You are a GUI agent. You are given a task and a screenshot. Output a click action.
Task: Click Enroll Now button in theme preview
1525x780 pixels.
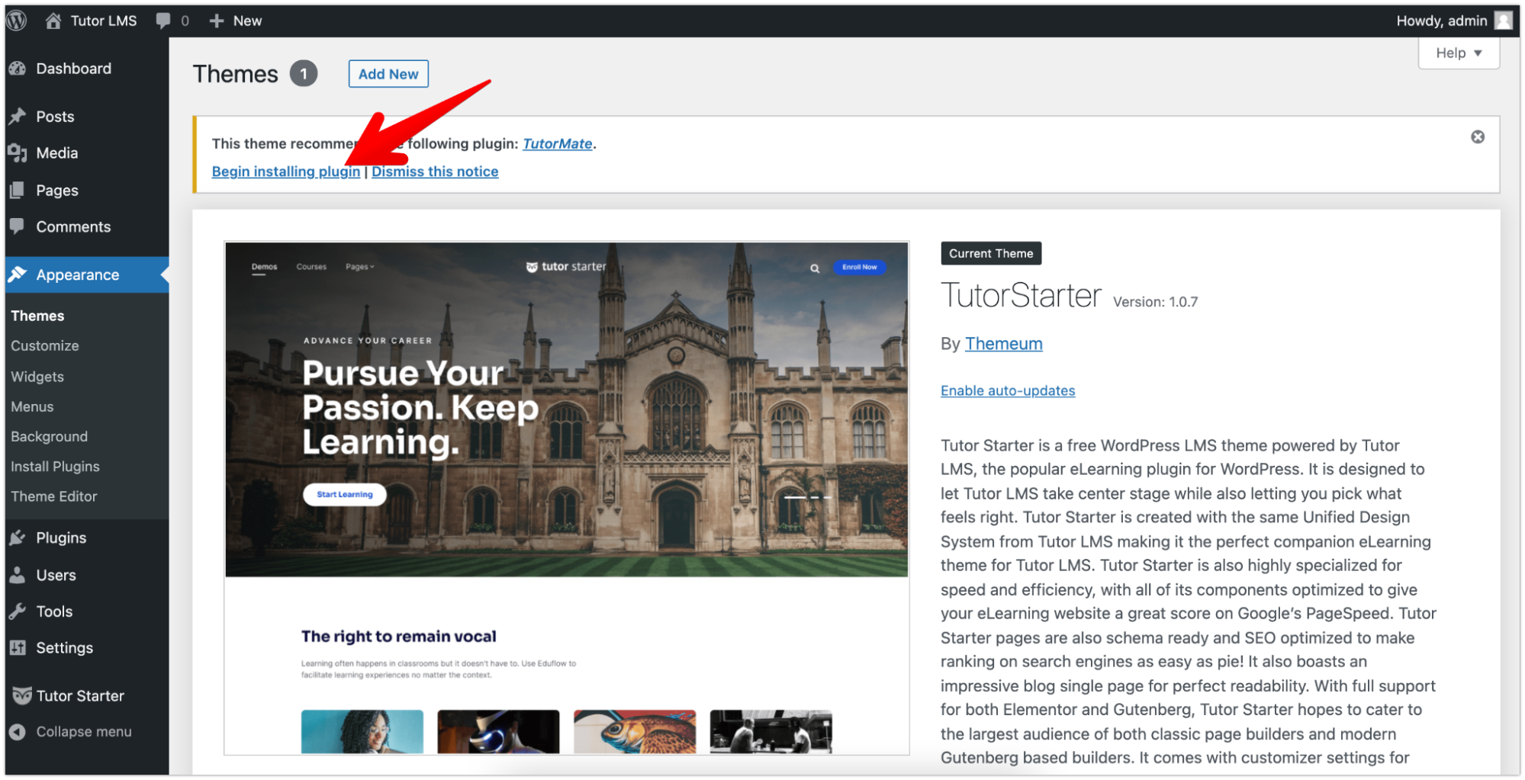point(860,267)
